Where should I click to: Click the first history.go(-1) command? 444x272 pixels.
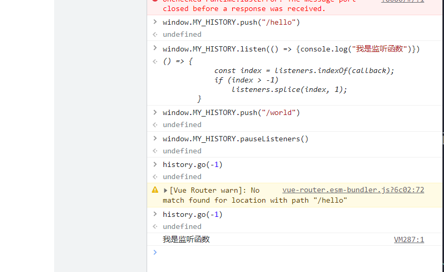tap(192, 165)
